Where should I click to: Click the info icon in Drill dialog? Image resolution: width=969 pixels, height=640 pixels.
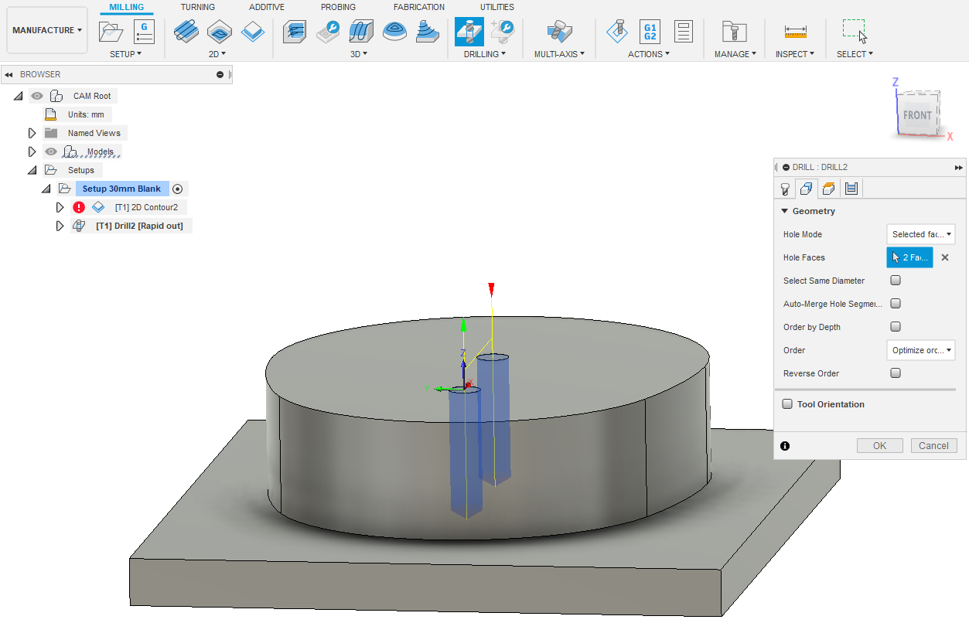tap(785, 446)
